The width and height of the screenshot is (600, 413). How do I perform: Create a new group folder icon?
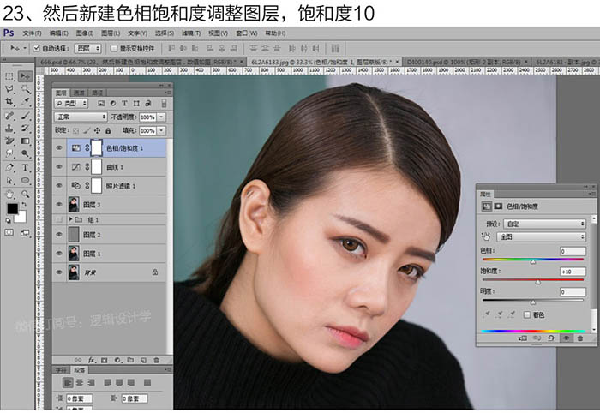[130, 360]
